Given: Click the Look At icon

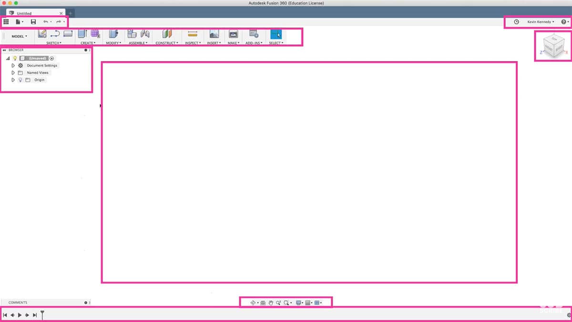Looking at the screenshot, I should pyautogui.click(x=263, y=302).
